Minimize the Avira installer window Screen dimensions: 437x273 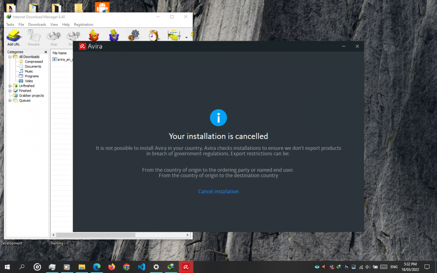[343, 46]
